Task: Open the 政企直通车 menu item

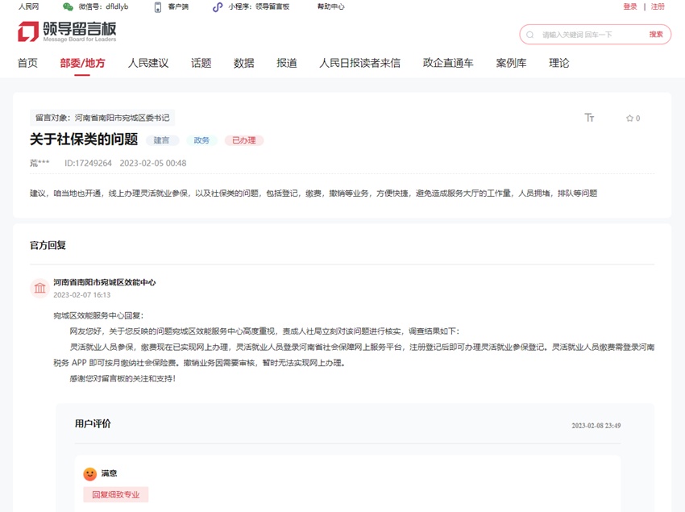Action: [x=448, y=63]
